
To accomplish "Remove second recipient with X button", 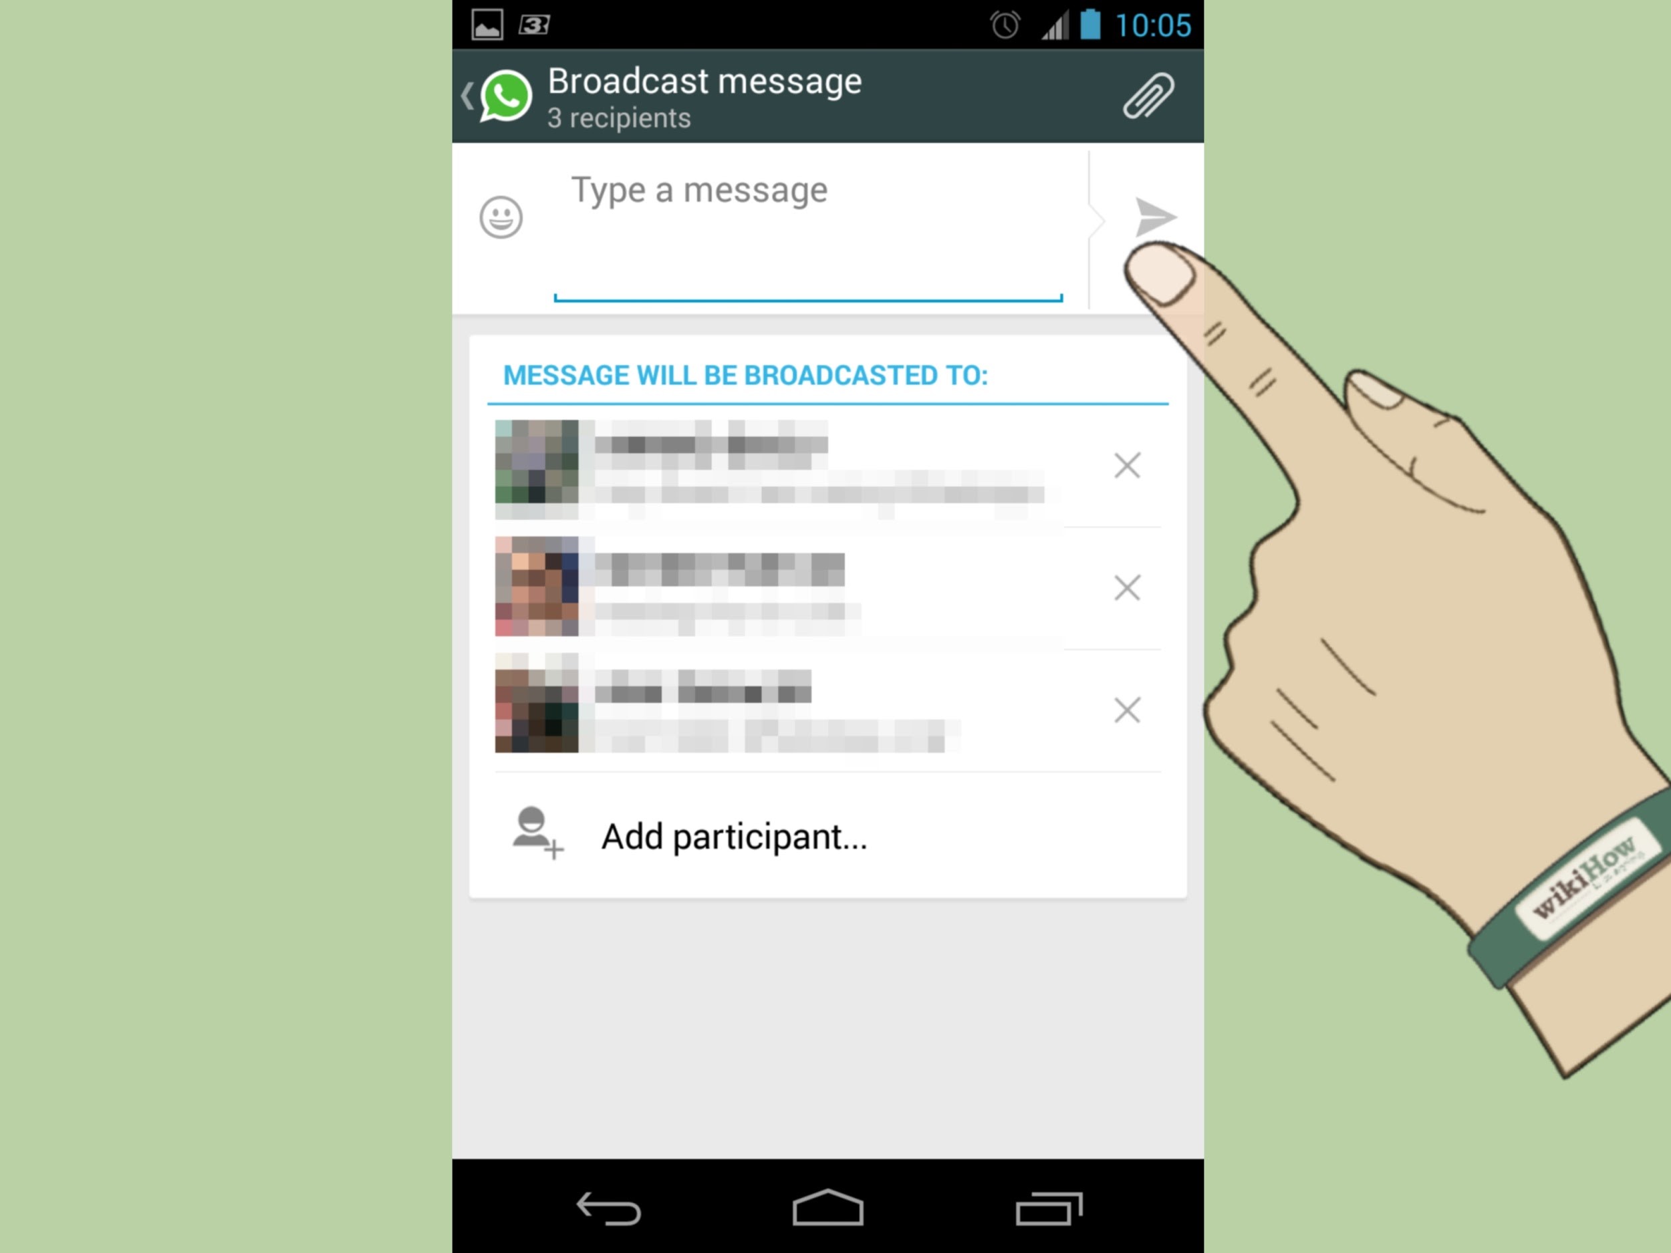I will pyautogui.click(x=1126, y=587).
